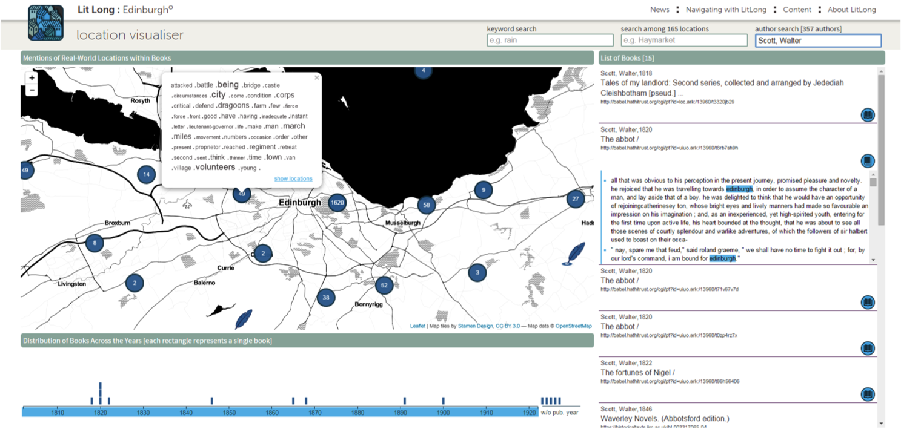
Task: Click the 'Edinburgh' link beside Lit Long title
Action: pos(148,10)
